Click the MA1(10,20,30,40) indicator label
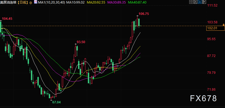225x108 pixels. point(52,2)
